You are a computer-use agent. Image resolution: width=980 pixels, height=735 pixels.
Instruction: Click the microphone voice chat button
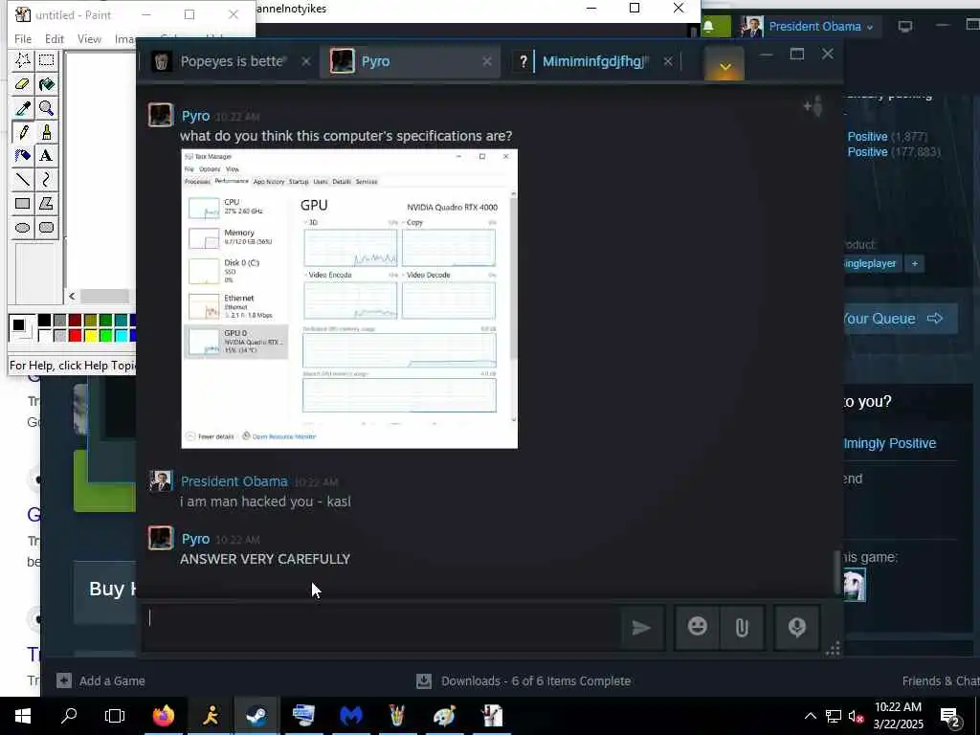[797, 627]
